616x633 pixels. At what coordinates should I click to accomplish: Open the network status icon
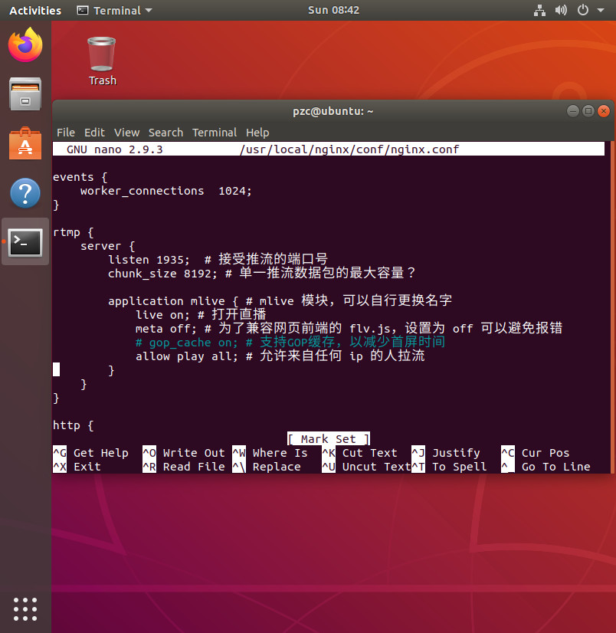pyautogui.click(x=539, y=10)
